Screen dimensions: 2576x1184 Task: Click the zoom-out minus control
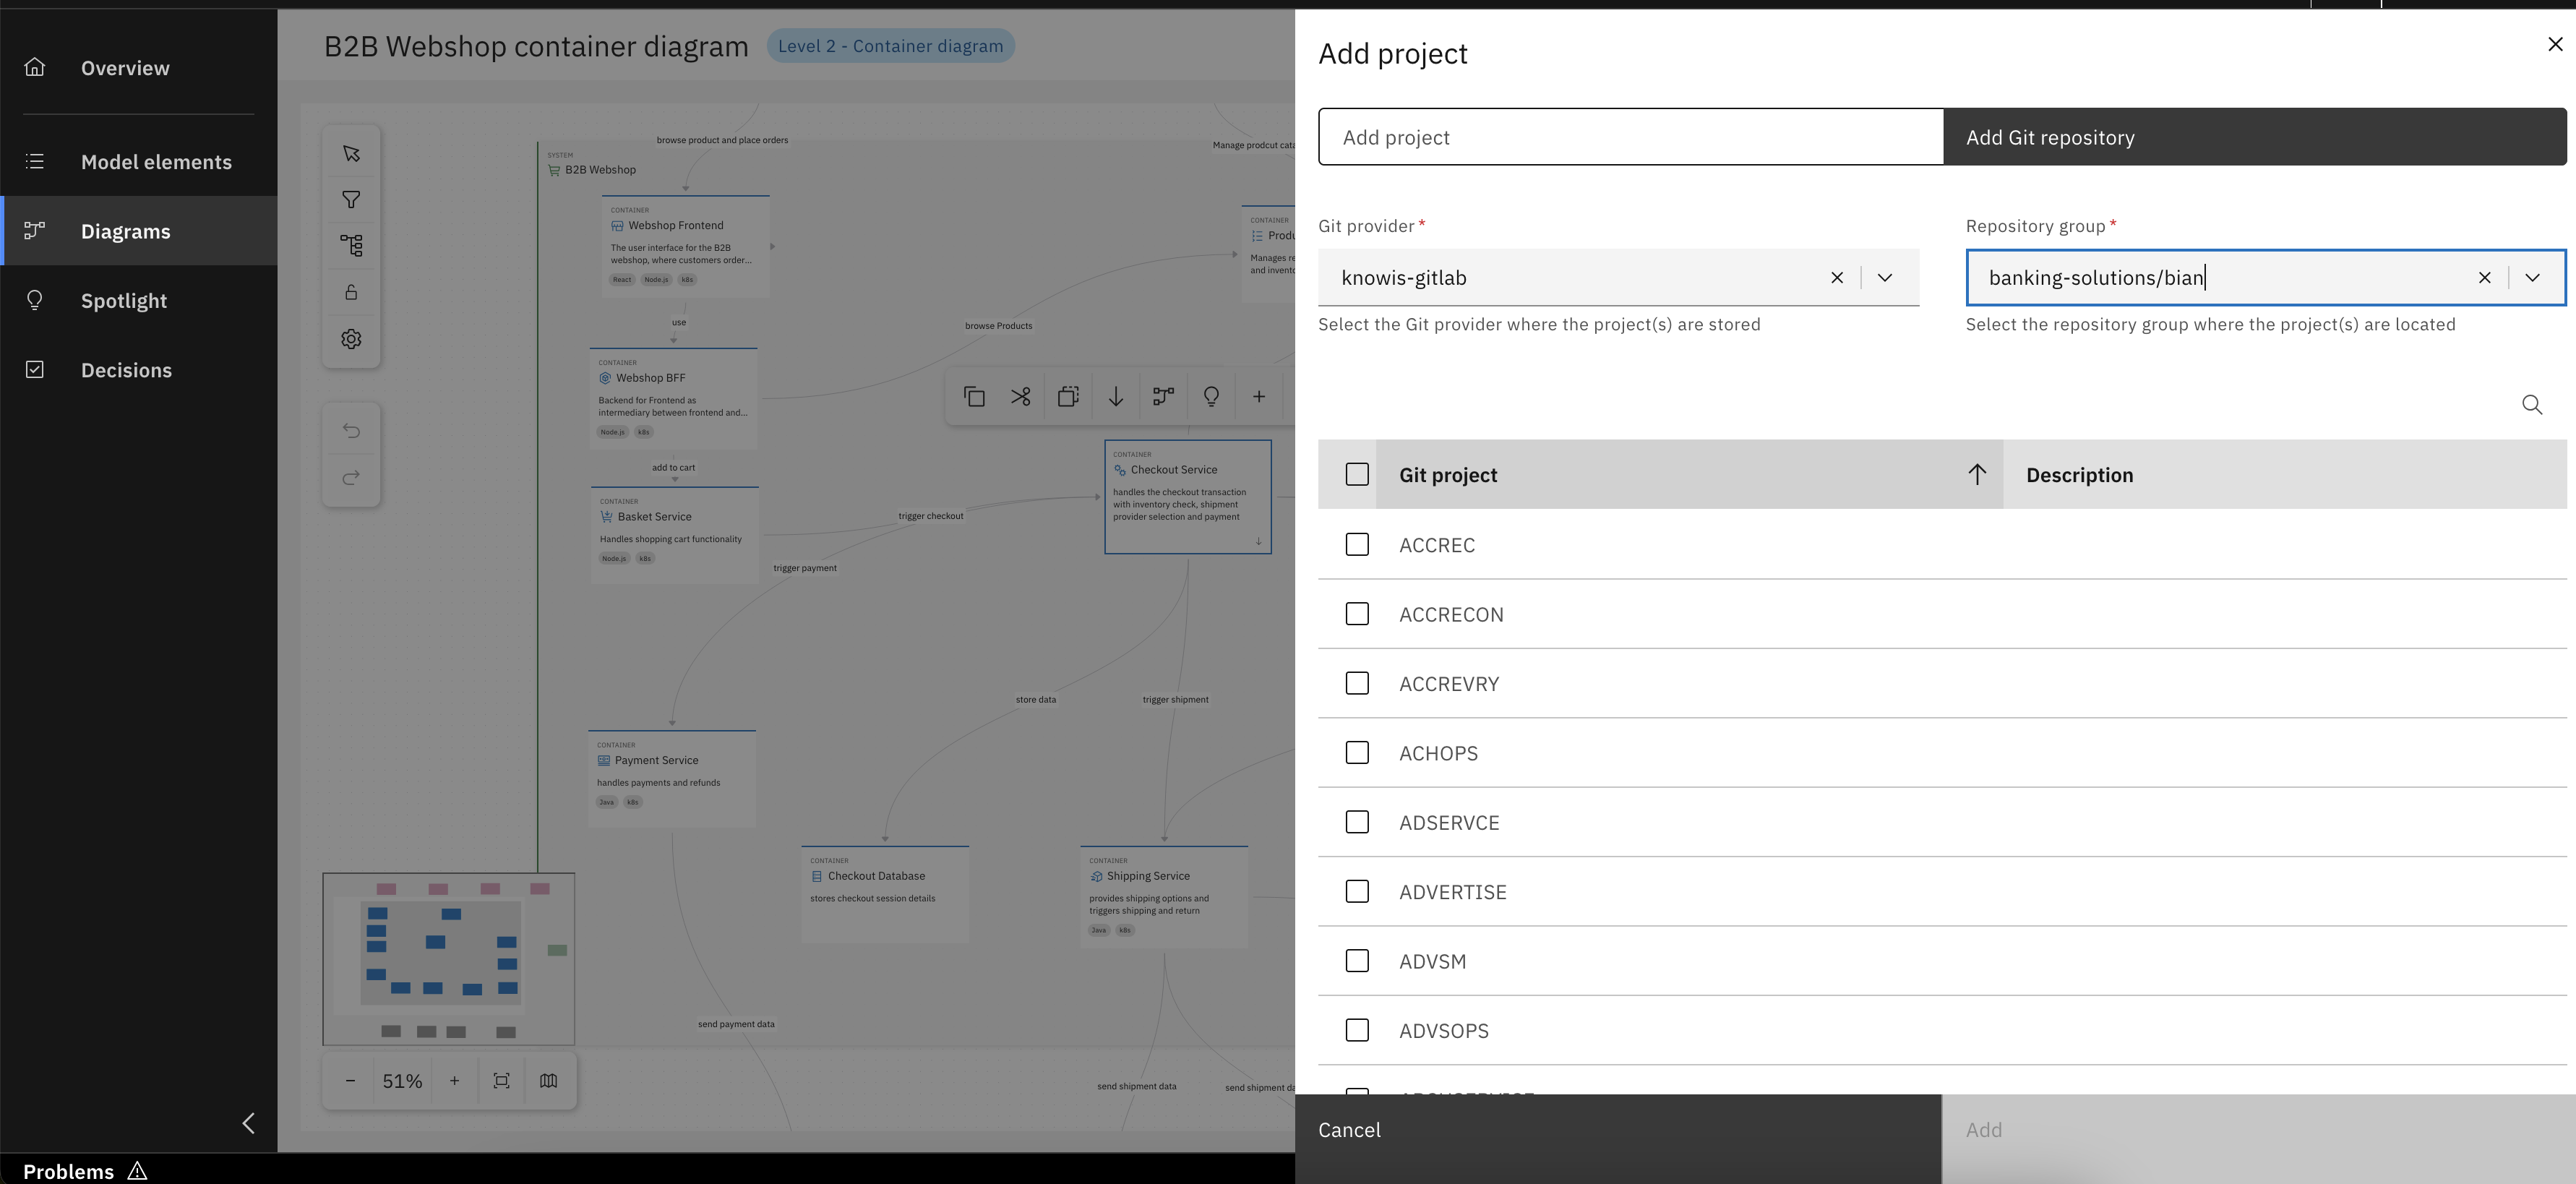(x=349, y=1080)
